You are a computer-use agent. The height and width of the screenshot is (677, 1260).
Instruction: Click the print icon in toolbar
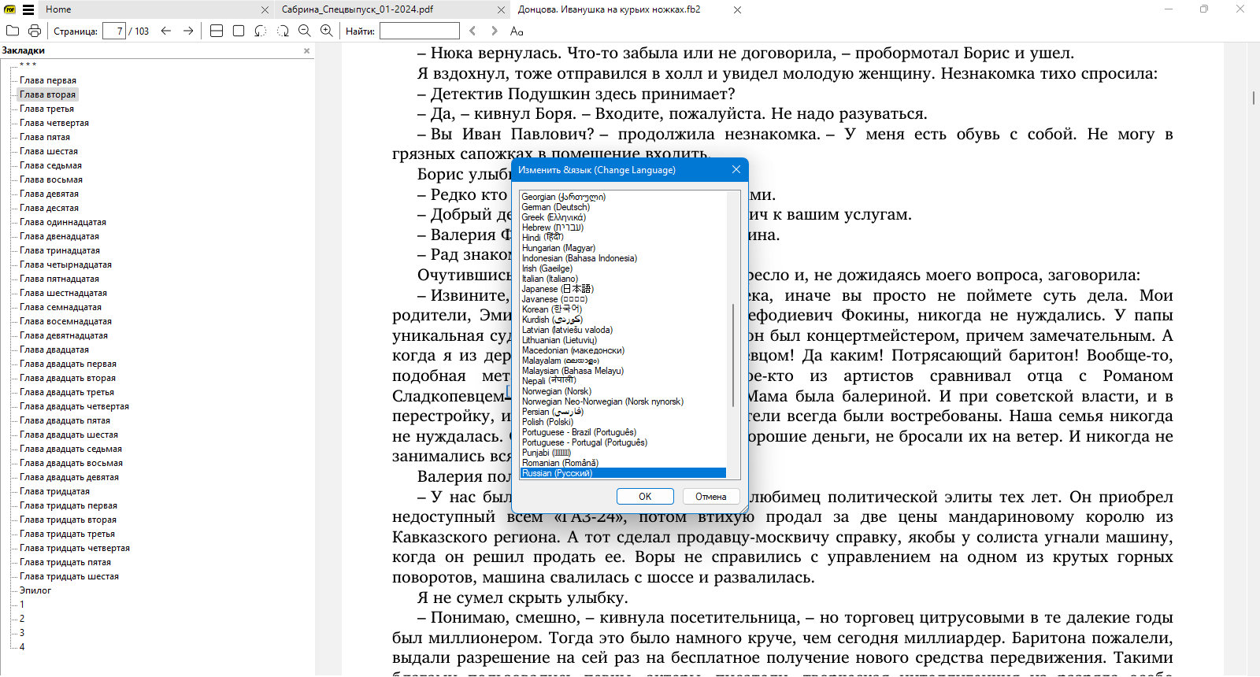click(35, 31)
